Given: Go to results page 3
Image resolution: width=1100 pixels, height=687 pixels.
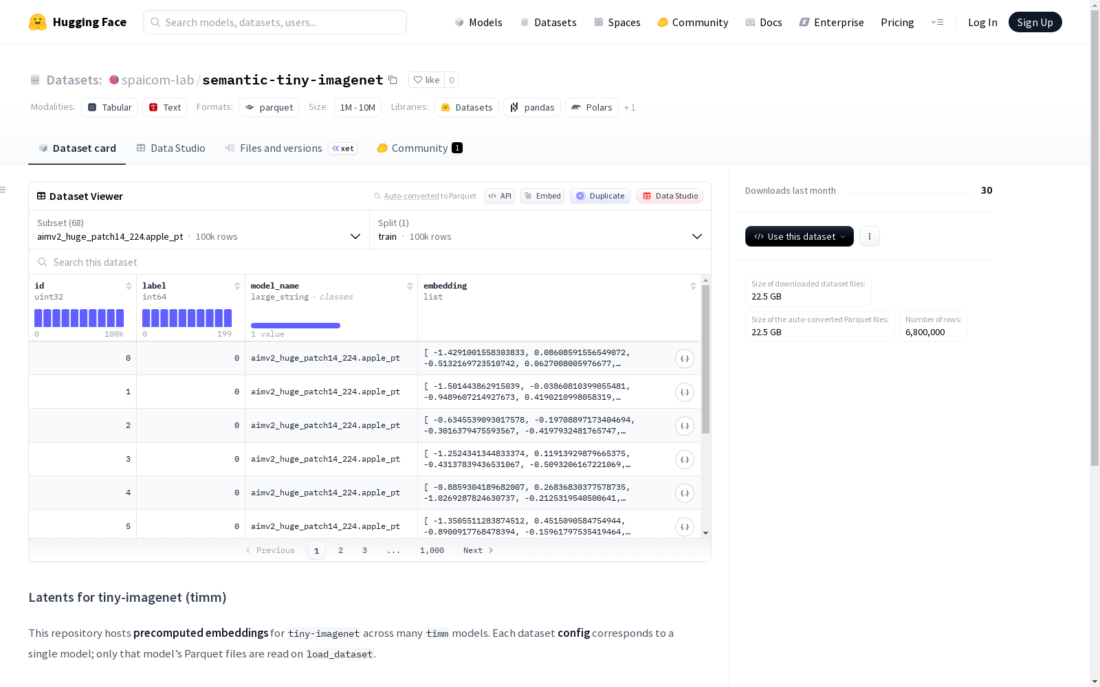Looking at the screenshot, I should pos(364,550).
